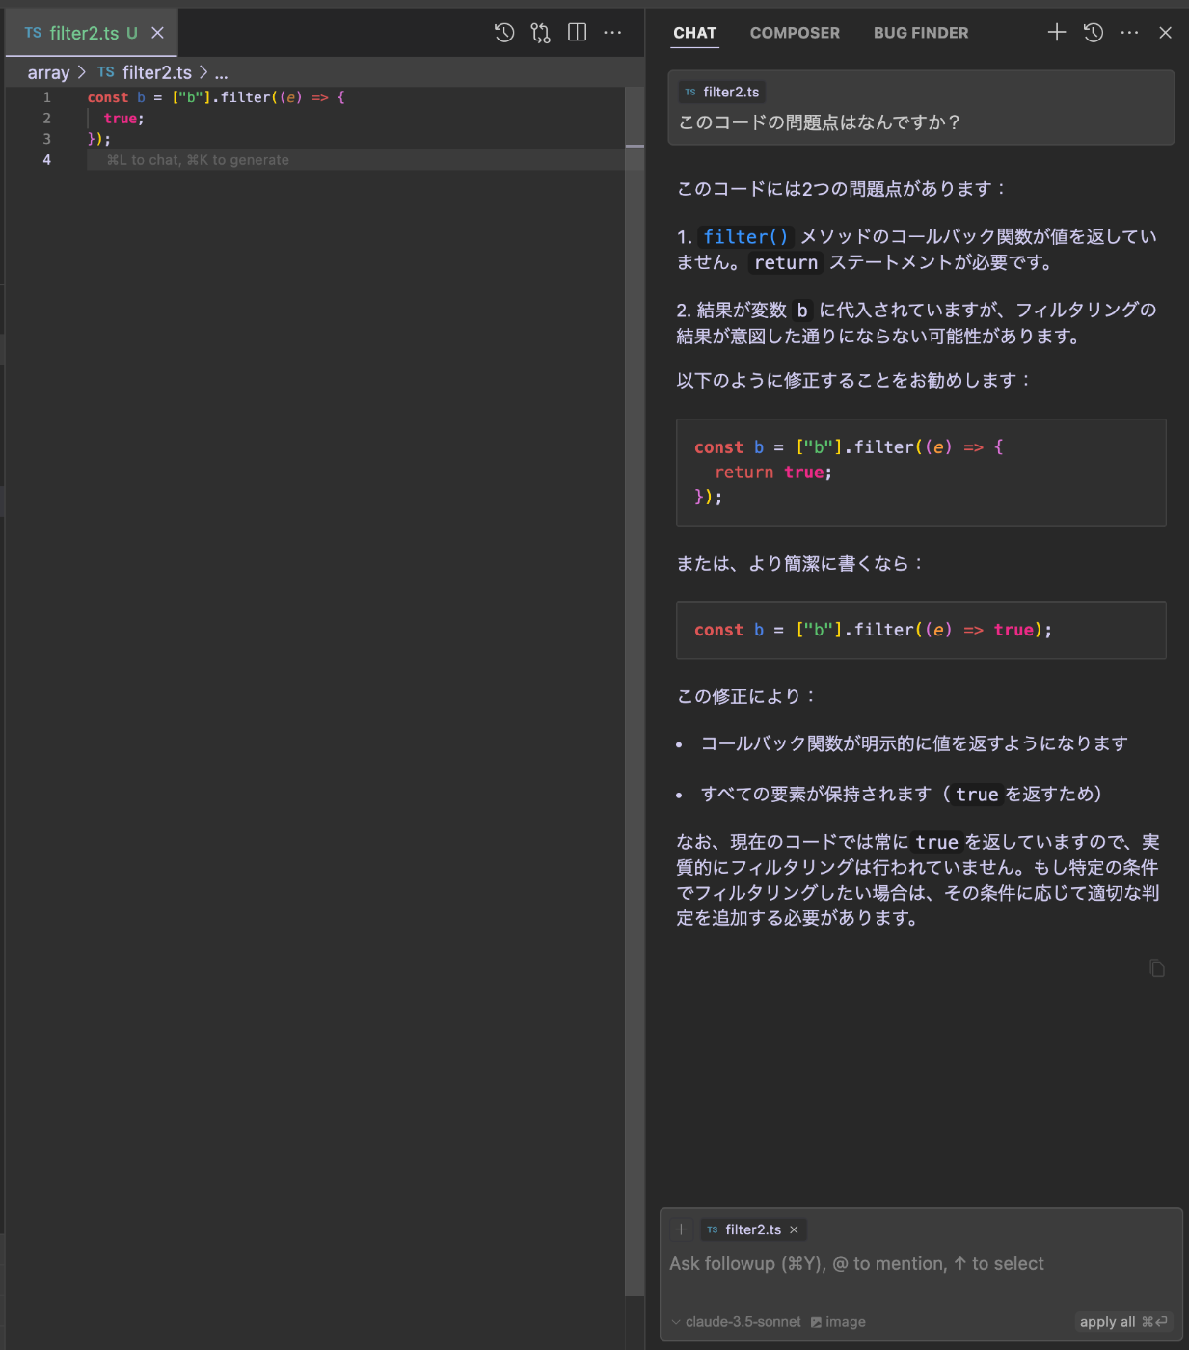This screenshot has width=1189, height=1350.
Task: Click the filter2.ts breadcrumb segment
Action: (145, 72)
